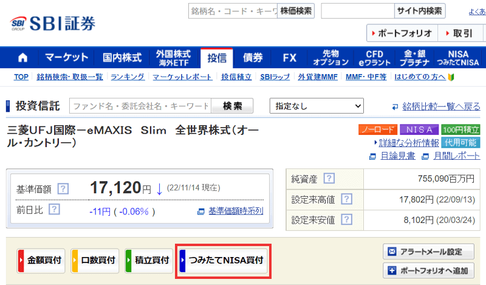Image resolution: width=486 pixels, height=285 pixels.
Task: Click the SBI証券 logo
Action: coord(53,23)
